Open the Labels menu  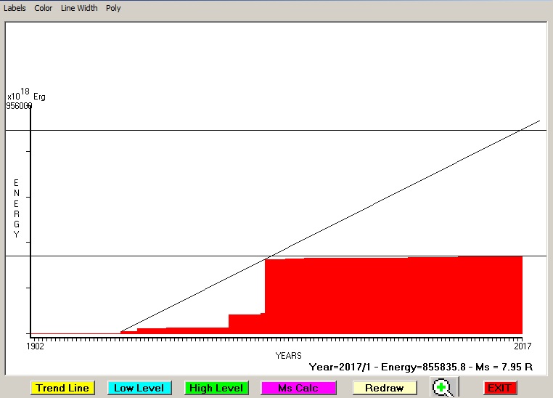[x=15, y=8]
